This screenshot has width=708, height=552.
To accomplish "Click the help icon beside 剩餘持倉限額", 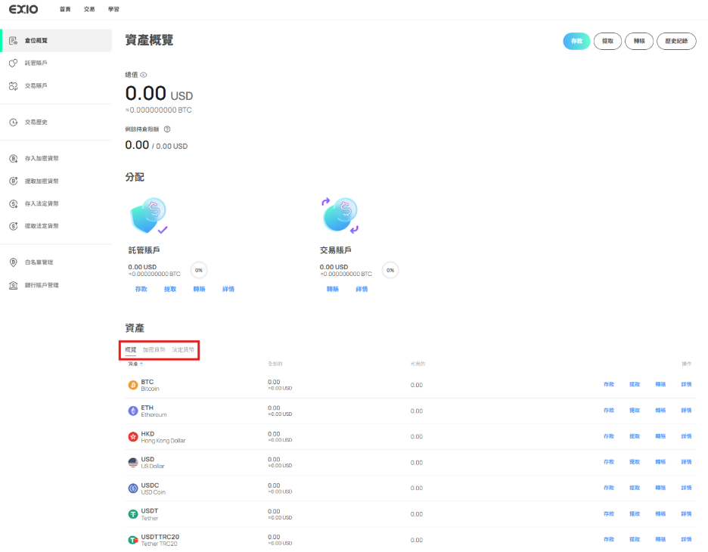I will point(166,129).
